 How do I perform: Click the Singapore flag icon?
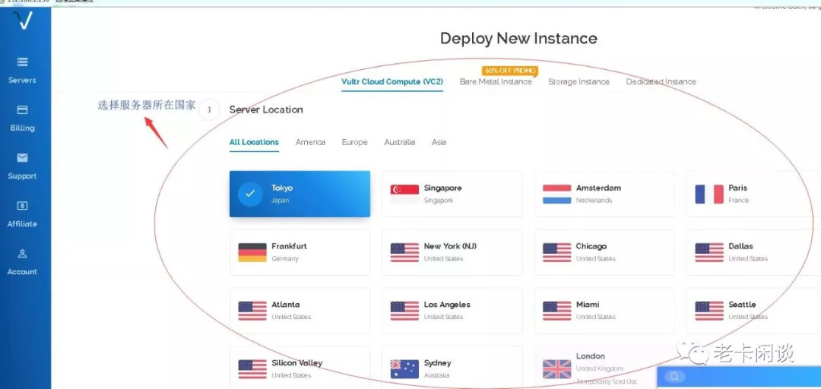[404, 194]
